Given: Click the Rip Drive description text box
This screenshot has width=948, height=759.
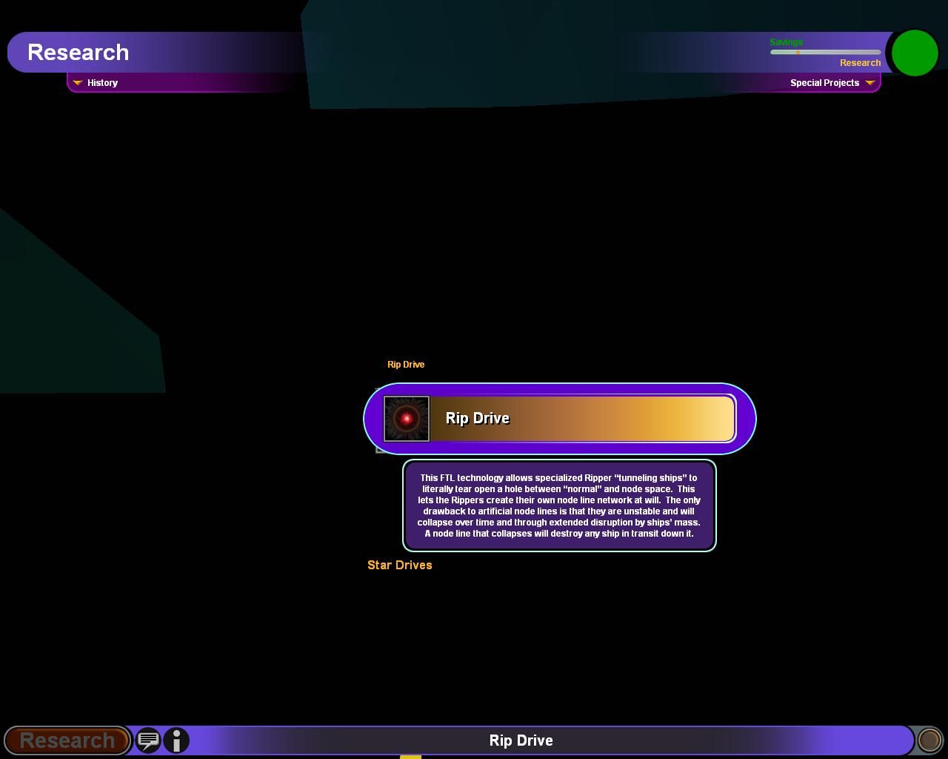Looking at the screenshot, I should coord(559,506).
